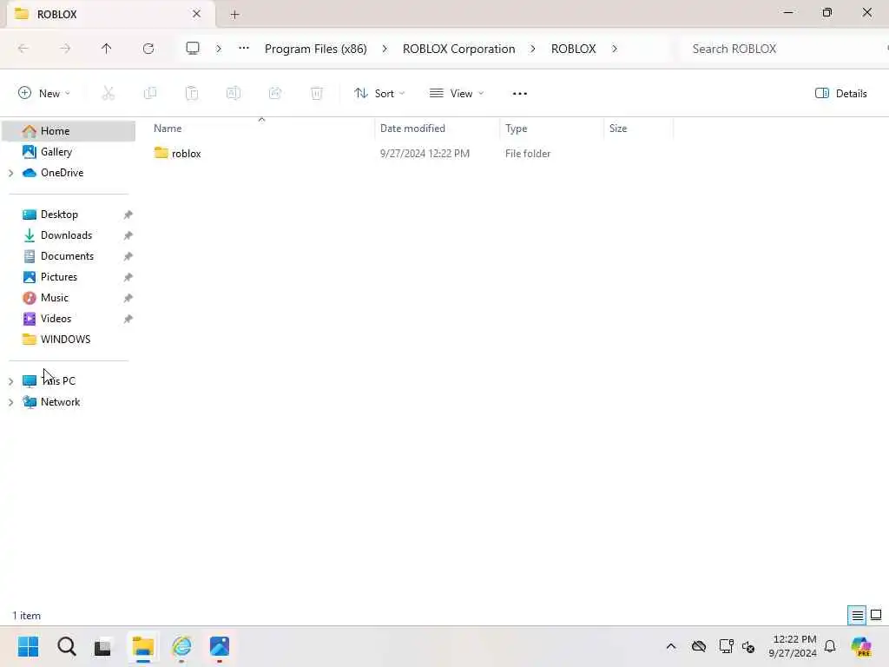Open the pinned Downloads folder
This screenshot has width=889, height=667.
[x=66, y=235]
